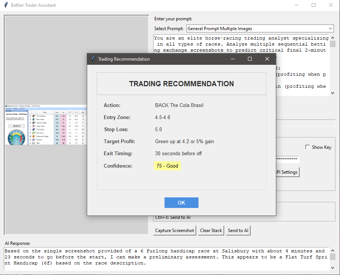Image resolution: width=340 pixels, height=275 pixels.
Task: Click the "Select Prompt:" label
Action: pos(169,29)
